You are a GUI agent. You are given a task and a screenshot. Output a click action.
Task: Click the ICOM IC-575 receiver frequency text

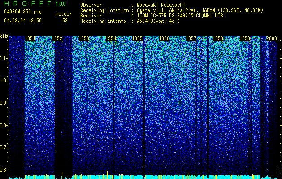180,16
